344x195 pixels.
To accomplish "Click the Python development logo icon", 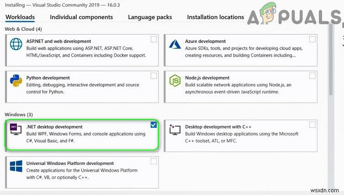I will (x=16, y=80).
